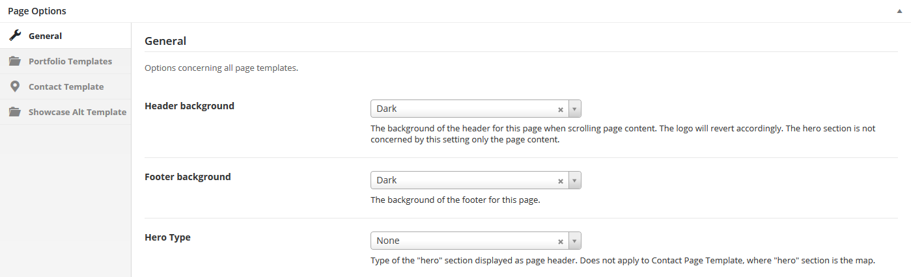Clear the Hero Type selection with x
This screenshot has width=911, height=277.
[x=560, y=241]
